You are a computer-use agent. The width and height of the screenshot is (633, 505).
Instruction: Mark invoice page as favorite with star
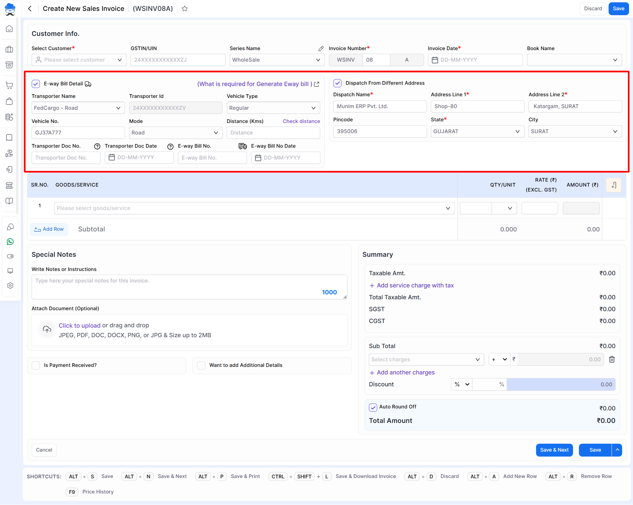[x=185, y=9]
